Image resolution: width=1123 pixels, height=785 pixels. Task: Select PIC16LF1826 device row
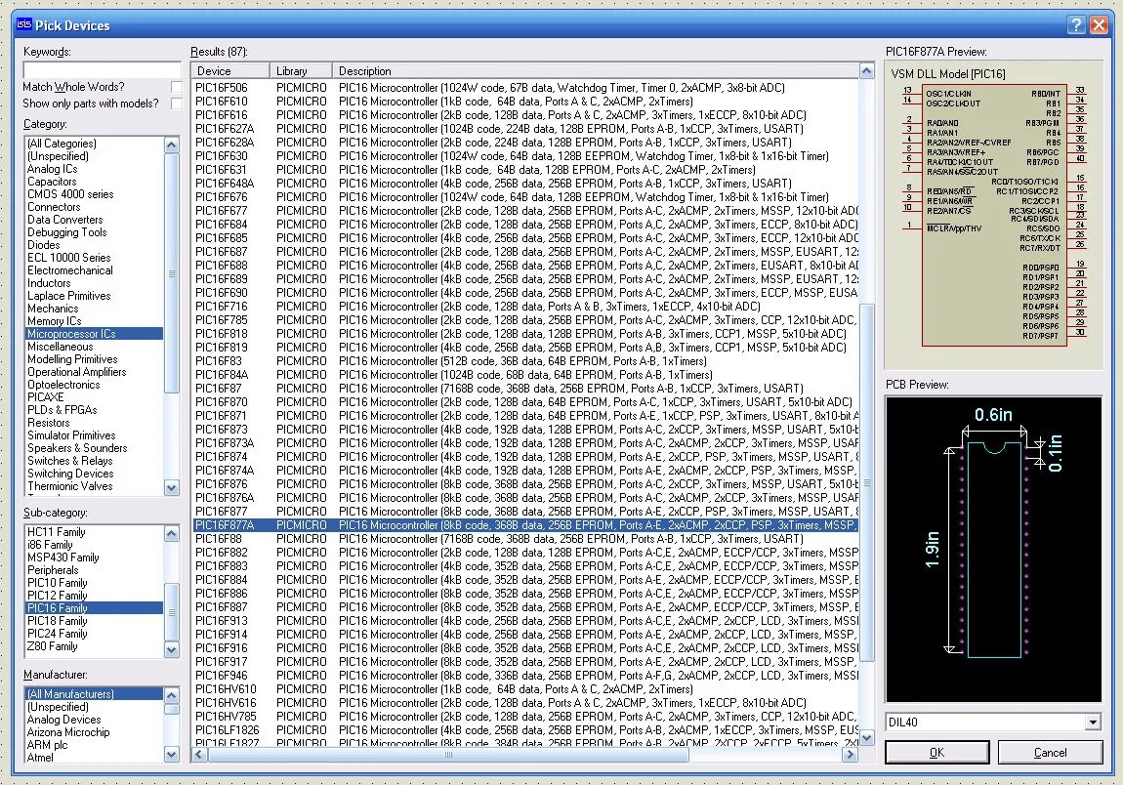tap(525, 730)
